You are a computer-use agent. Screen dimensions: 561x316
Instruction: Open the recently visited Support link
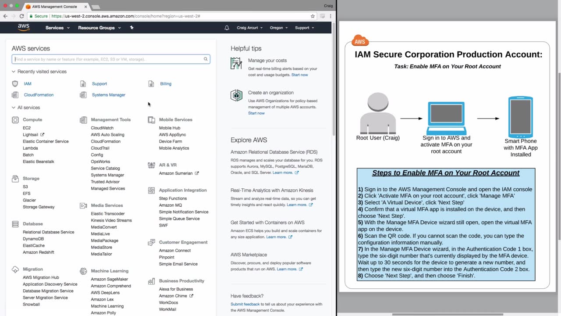pos(99,84)
